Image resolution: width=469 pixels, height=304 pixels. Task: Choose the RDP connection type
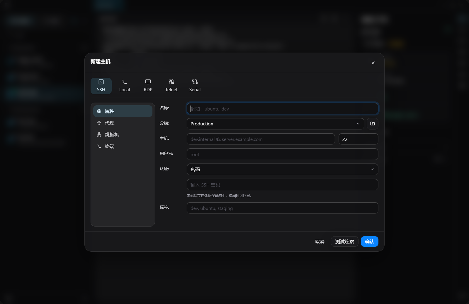pos(148,86)
